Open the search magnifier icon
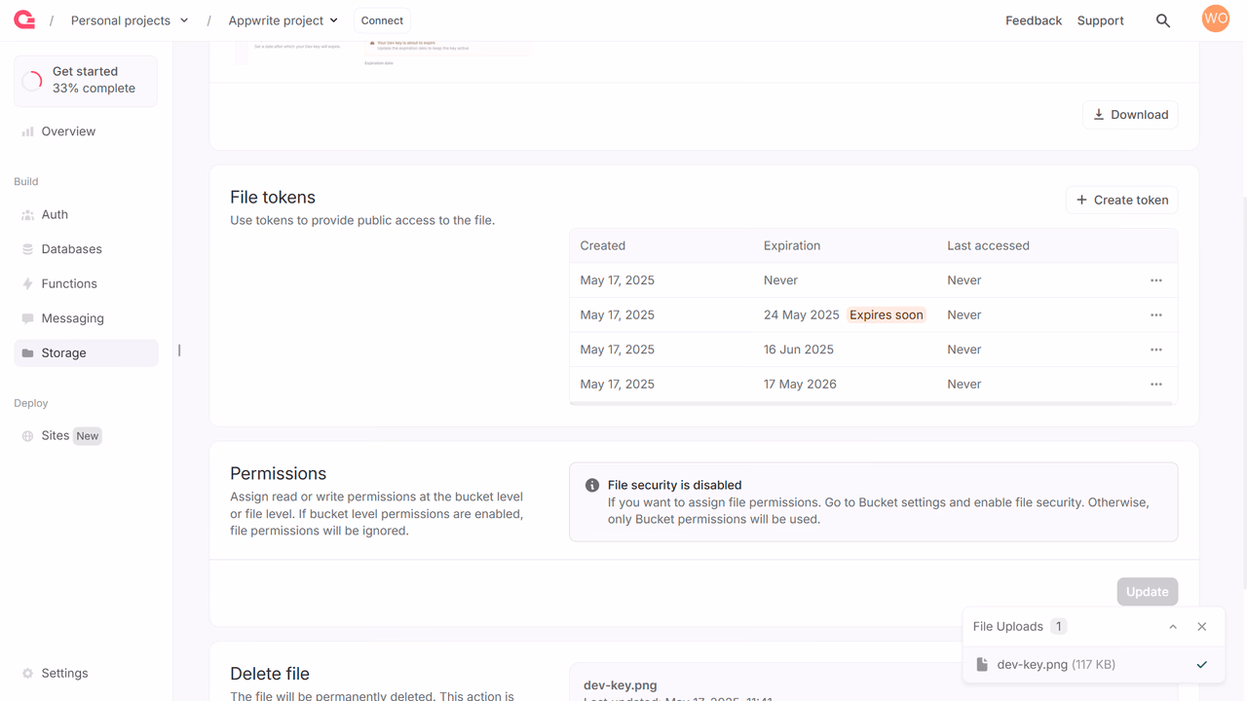 point(1163,20)
